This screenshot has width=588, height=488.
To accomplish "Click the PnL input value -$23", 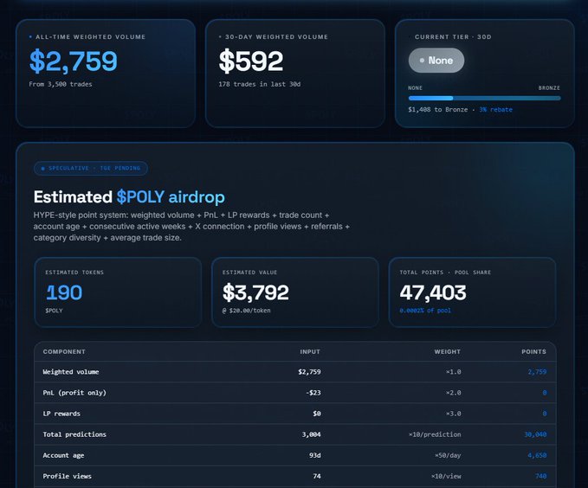I will pos(313,393).
